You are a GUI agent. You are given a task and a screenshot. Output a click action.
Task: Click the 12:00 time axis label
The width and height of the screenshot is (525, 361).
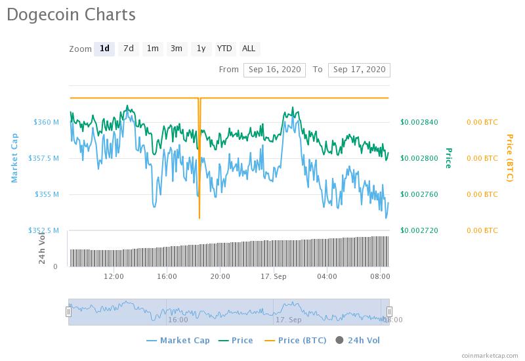[114, 276]
